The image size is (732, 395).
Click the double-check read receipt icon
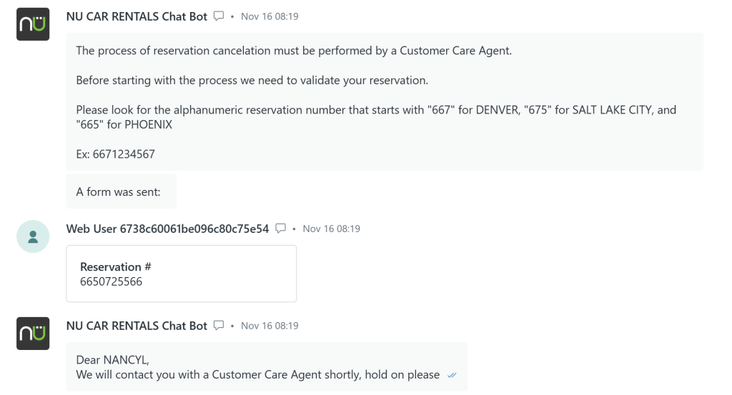click(451, 376)
